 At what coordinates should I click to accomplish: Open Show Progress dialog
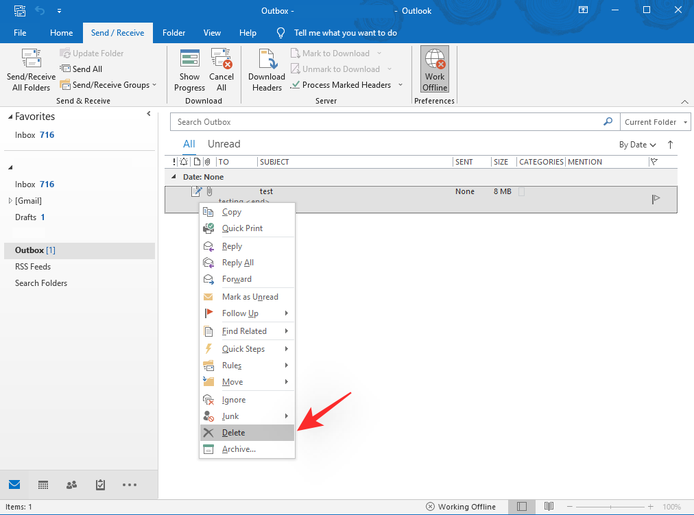[189, 71]
